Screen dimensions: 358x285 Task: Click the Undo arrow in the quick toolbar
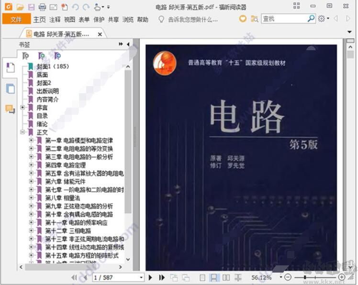(75, 7)
